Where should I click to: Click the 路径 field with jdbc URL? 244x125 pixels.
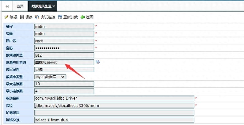click(114, 106)
